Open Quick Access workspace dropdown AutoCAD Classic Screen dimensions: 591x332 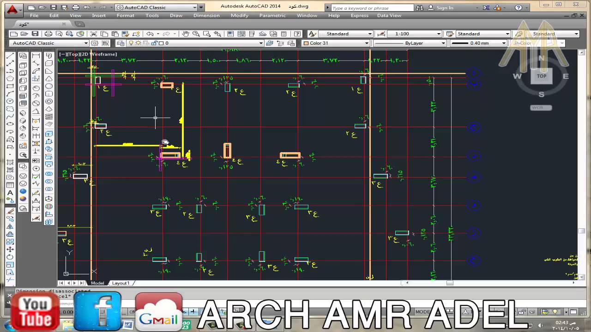(159, 7)
